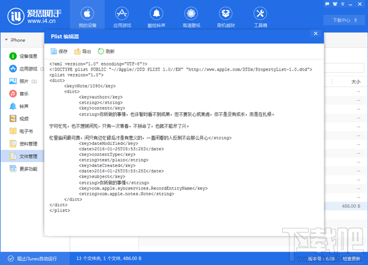Save the plist with 保存
368x265 pixels.
tap(59, 52)
